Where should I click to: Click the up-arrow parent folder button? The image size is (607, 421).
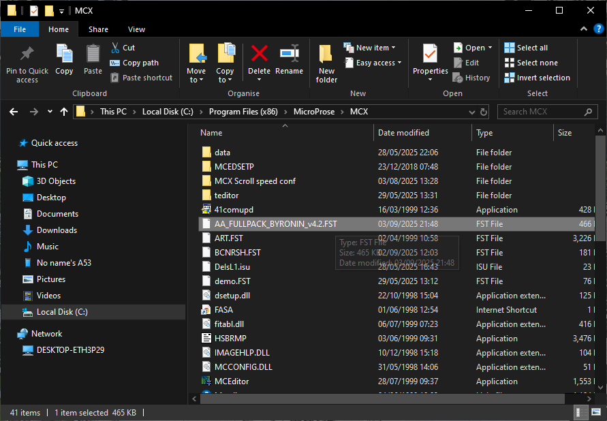tap(64, 112)
